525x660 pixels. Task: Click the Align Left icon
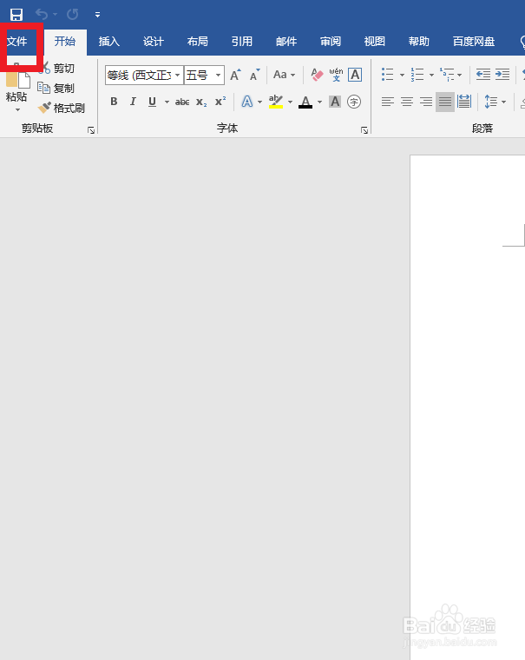pyautogui.click(x=387, y=102)
